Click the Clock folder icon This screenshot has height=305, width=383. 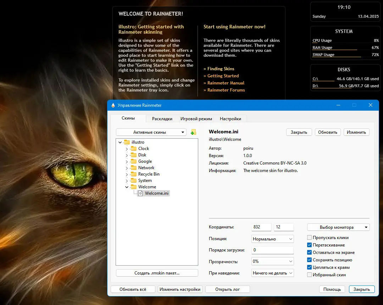(134, 149)
